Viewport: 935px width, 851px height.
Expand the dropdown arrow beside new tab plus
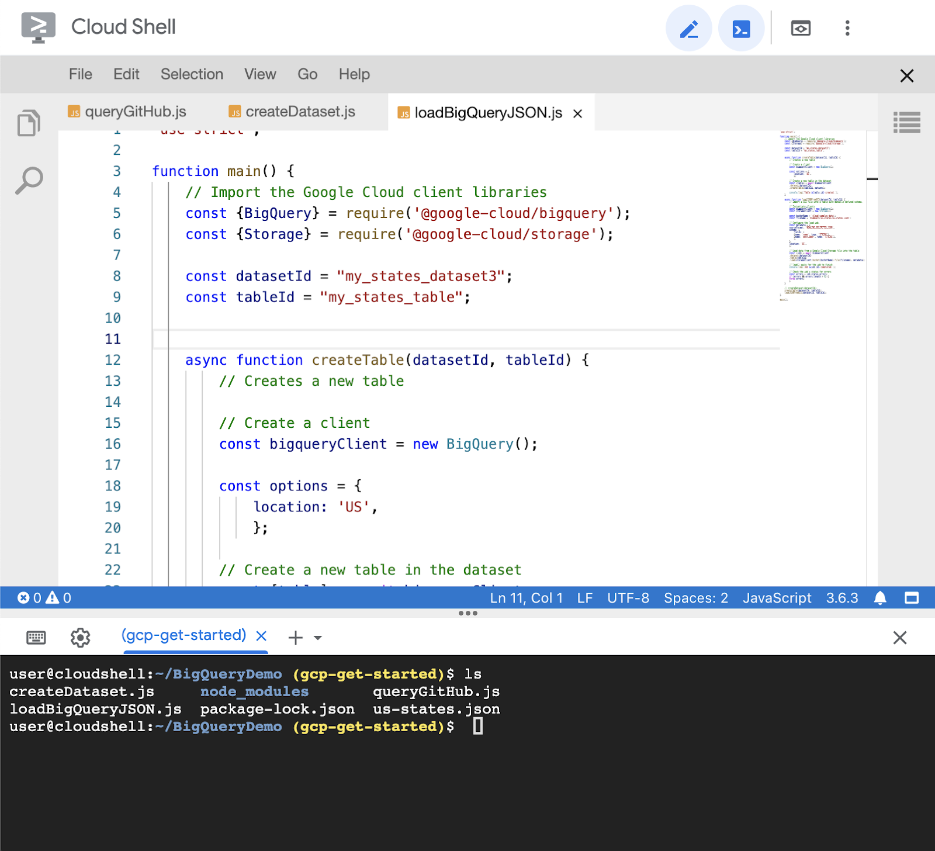click(x=318, y=638)
